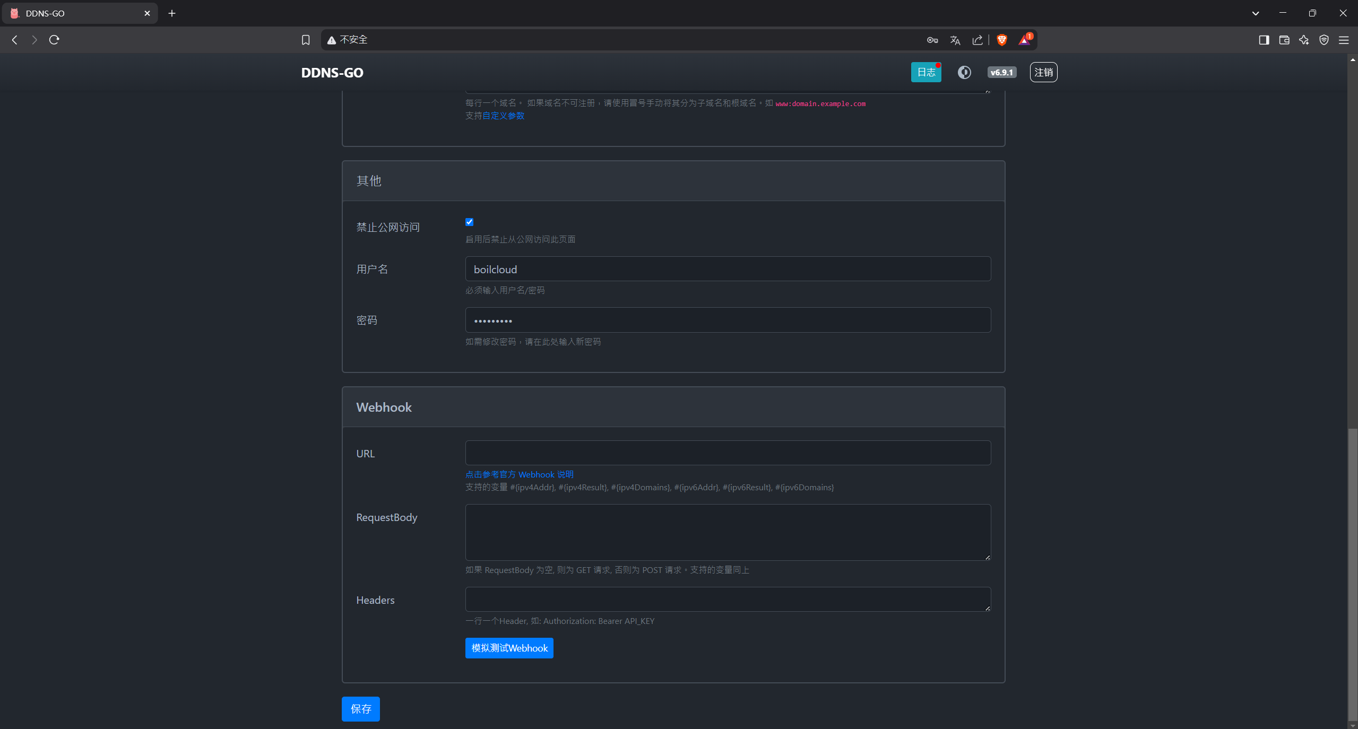
Task: Log out with the 注销 button
Action: coord(1043,72)
